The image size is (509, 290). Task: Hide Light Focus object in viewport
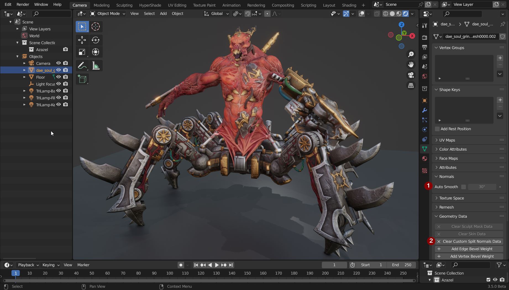coord(59,84)
